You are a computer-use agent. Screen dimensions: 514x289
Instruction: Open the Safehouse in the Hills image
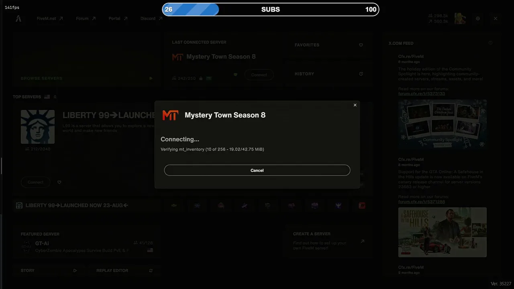point(443,232)
